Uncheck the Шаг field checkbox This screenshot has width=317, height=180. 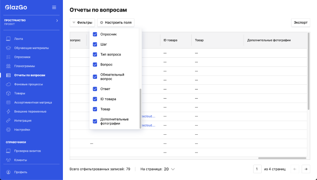pyautogui.click(x=95, y=44)
